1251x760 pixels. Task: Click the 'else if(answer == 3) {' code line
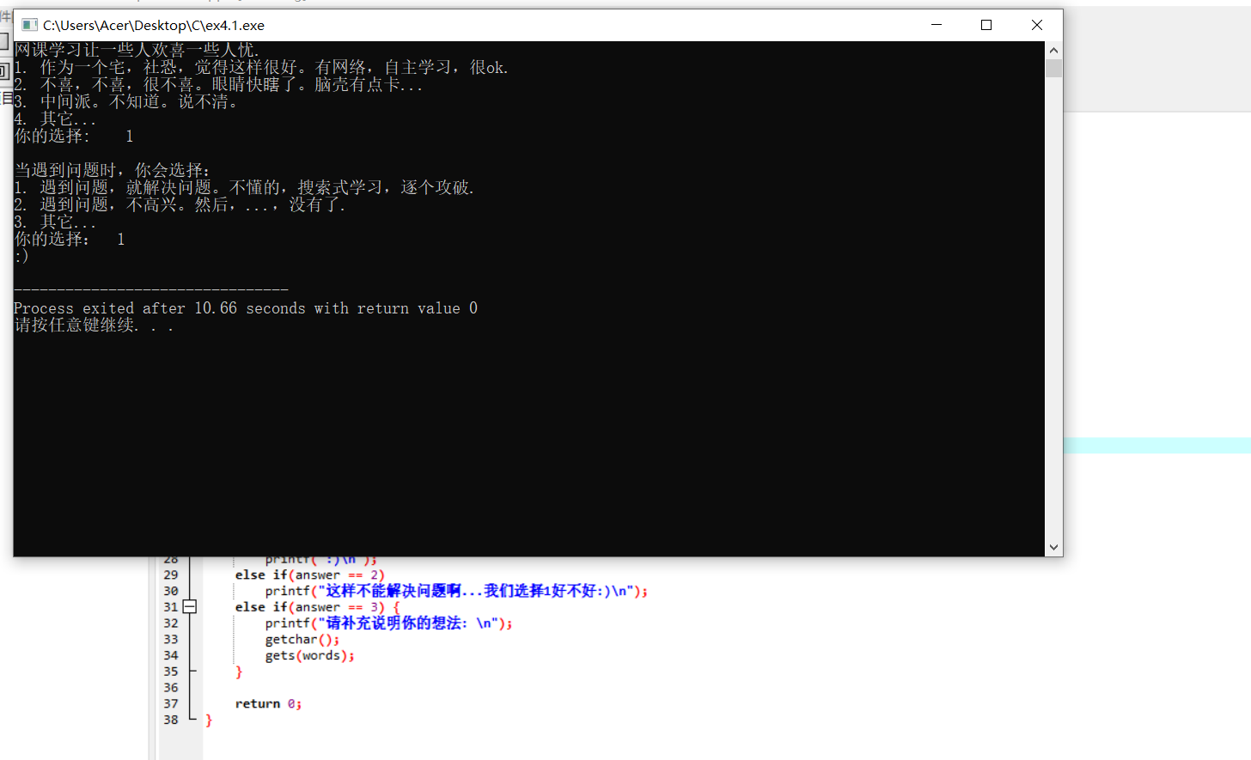pos(317,607)
